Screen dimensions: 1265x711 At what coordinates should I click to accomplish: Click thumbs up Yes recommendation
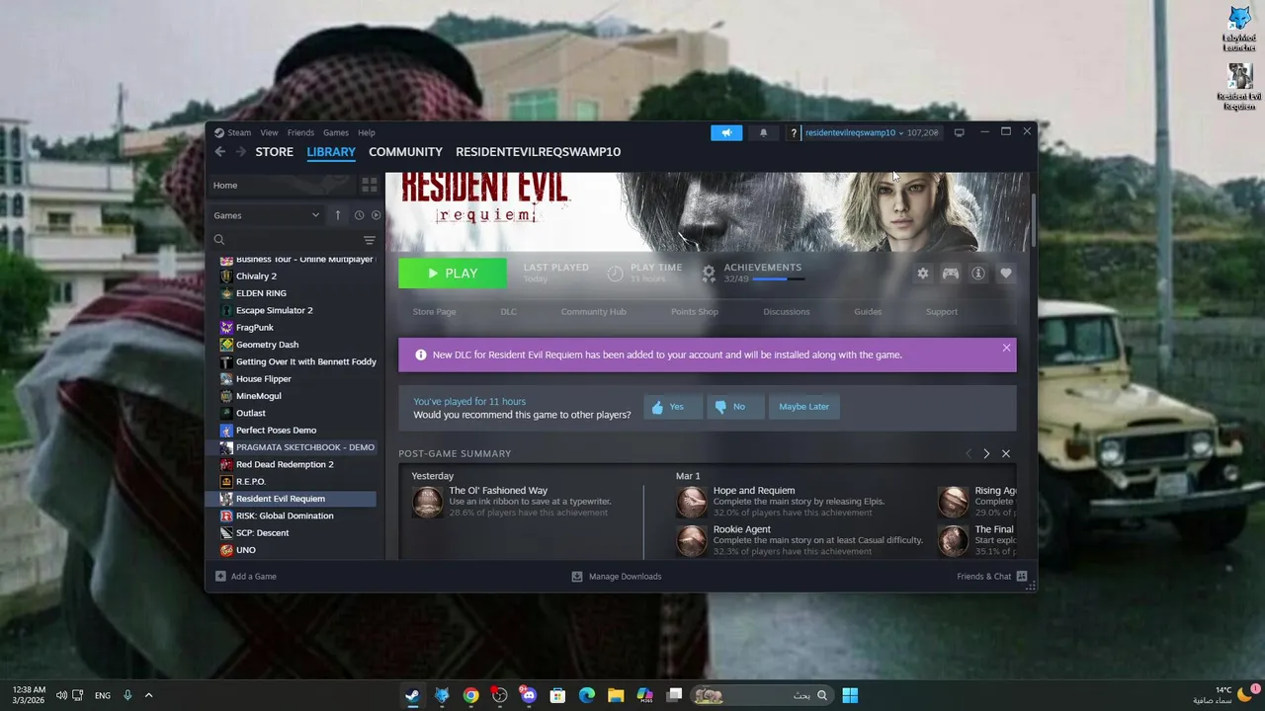click(672, 407)
